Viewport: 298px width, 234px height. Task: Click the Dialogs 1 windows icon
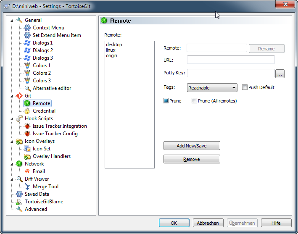click(27, 43)
